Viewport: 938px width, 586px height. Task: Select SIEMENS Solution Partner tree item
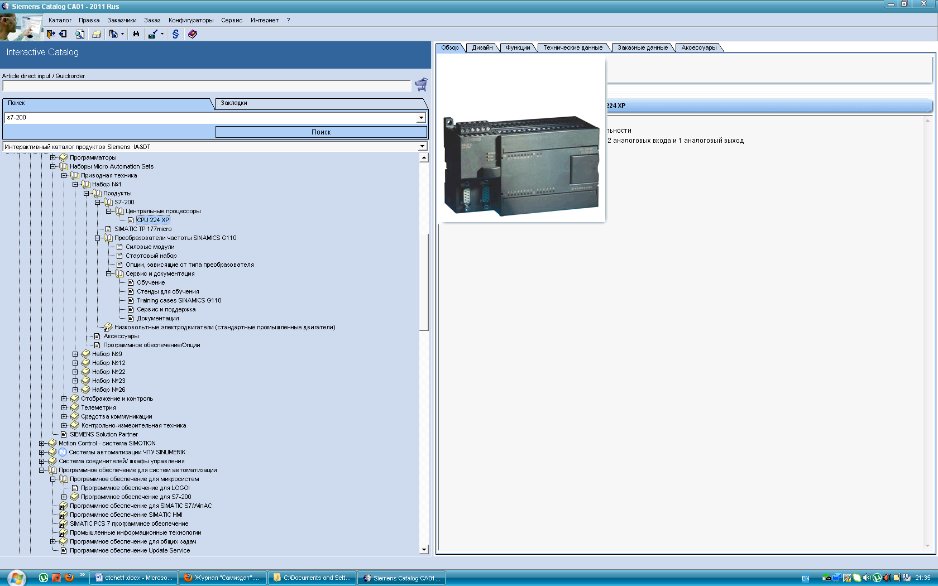click(x=104, y=434)
